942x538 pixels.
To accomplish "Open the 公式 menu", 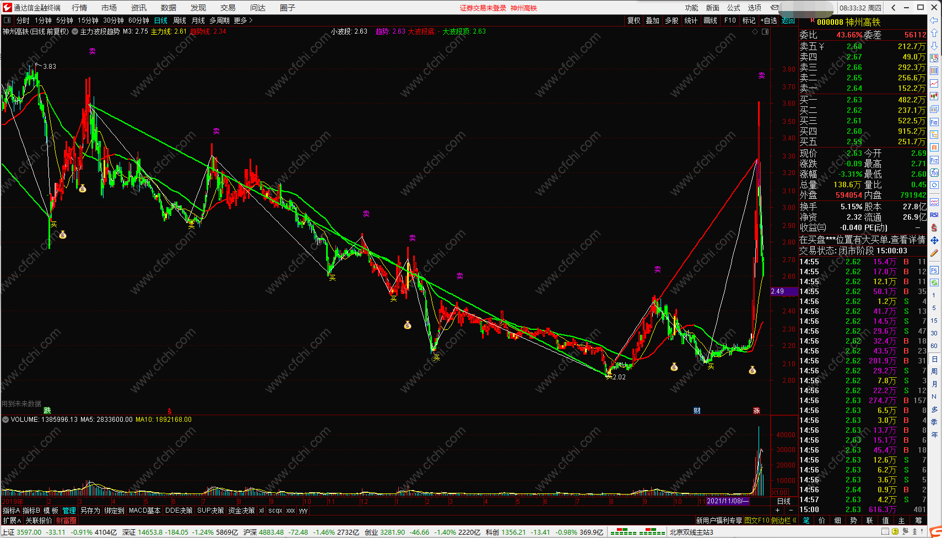I will 734,8.
